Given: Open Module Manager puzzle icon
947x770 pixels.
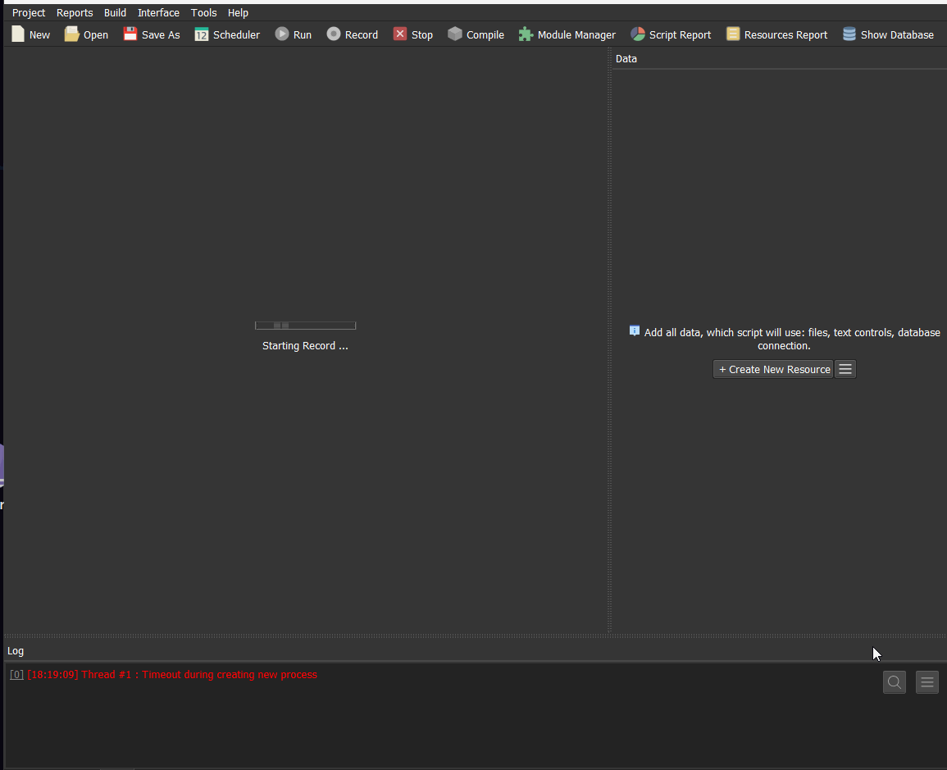Looking at the screenshot, I should tap(526, 34).
